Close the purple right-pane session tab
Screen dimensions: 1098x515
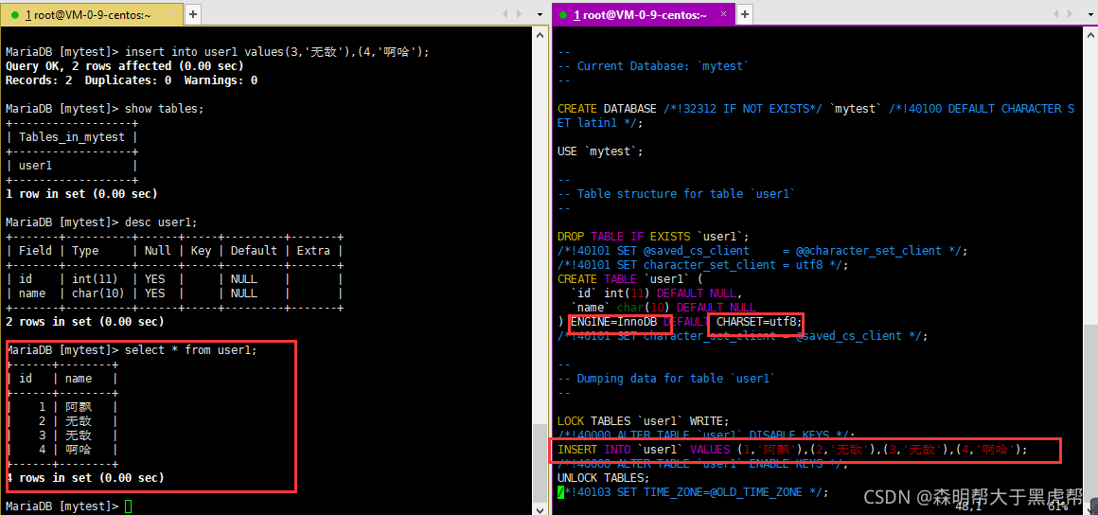click(723, 13)
